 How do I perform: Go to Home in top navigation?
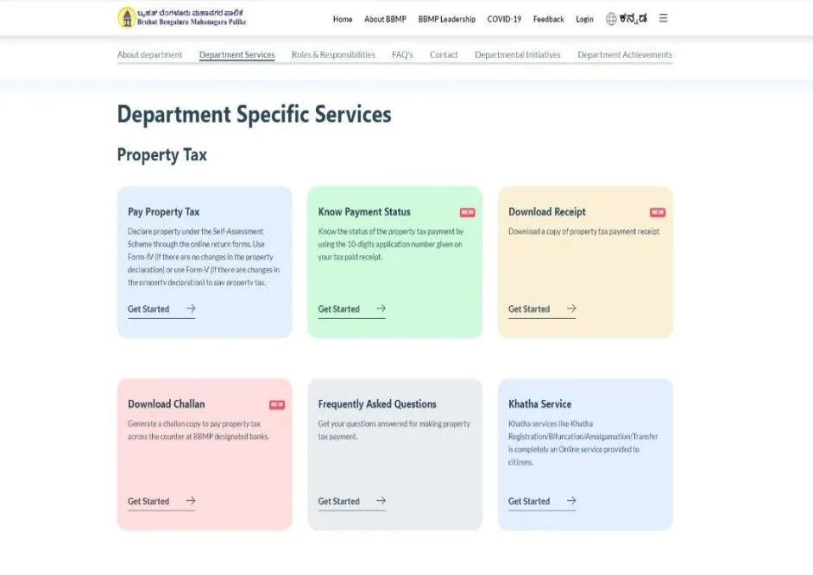pyautogui.click(x=343, y=19)
